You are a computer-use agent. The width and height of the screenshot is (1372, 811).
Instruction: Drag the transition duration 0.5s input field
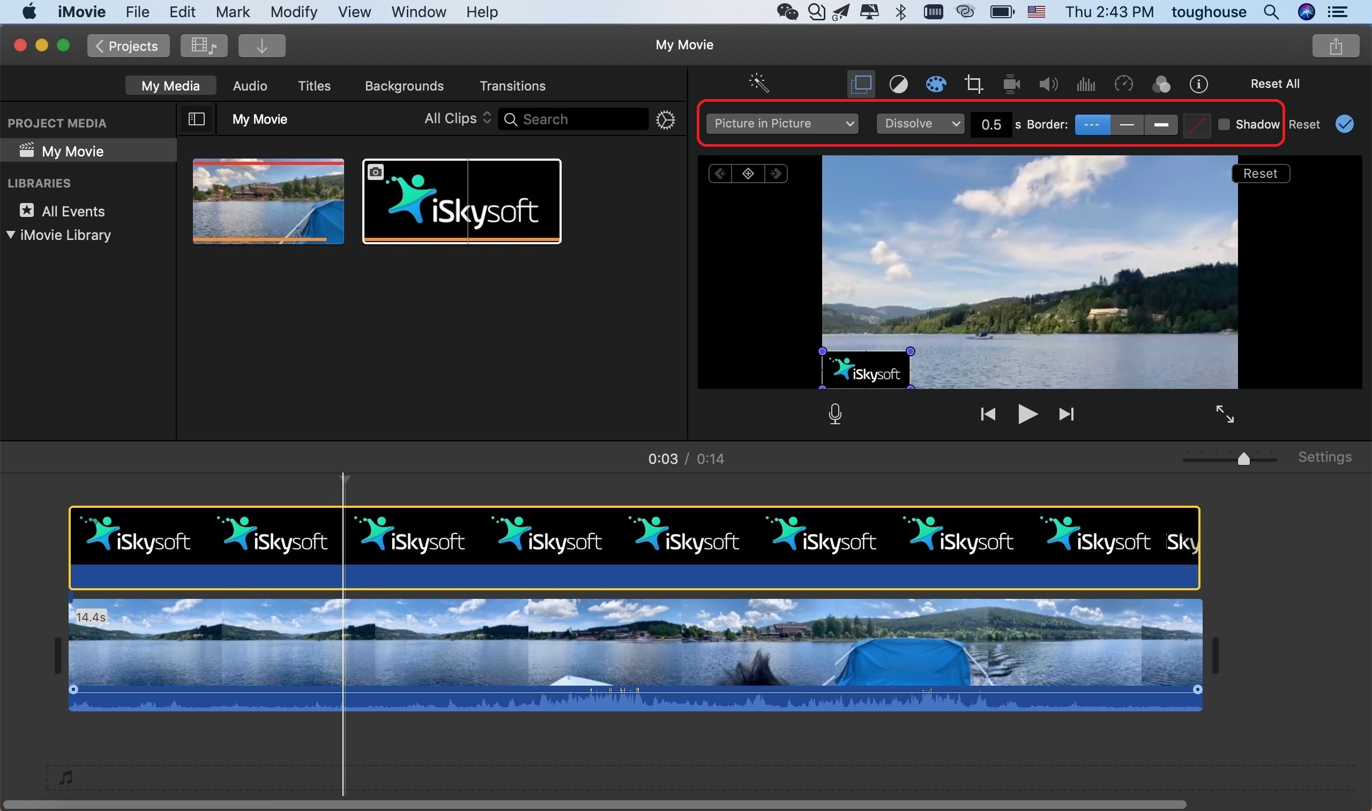tap(990, 124)
